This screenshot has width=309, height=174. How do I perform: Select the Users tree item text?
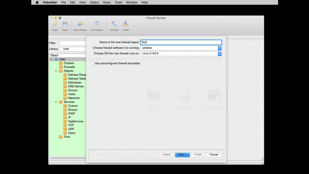point(72,133)
